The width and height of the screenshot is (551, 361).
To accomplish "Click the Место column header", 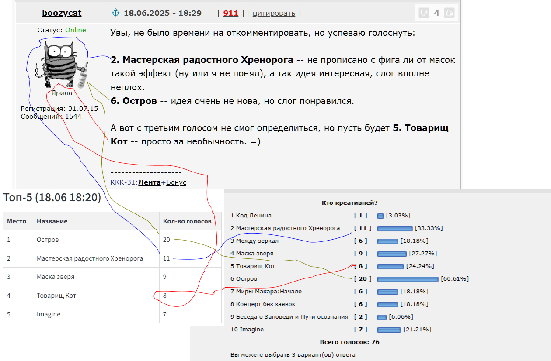I will coord(17,221).
